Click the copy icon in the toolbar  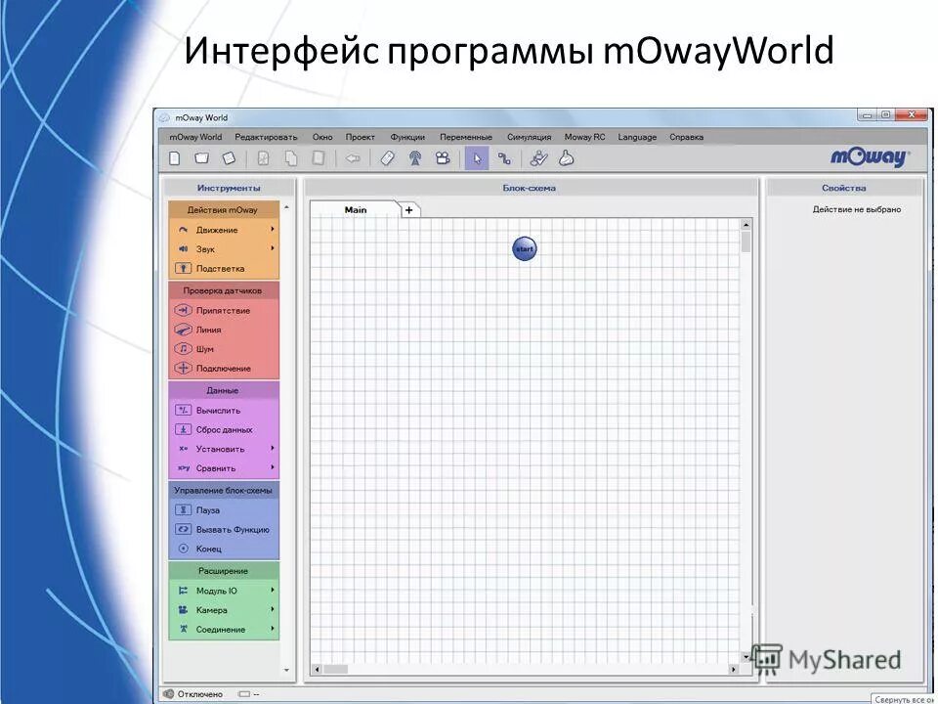point(291,158)
